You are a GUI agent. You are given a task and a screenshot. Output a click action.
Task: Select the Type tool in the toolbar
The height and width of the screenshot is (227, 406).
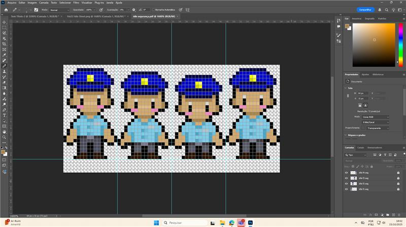click(x=5, y=115)
